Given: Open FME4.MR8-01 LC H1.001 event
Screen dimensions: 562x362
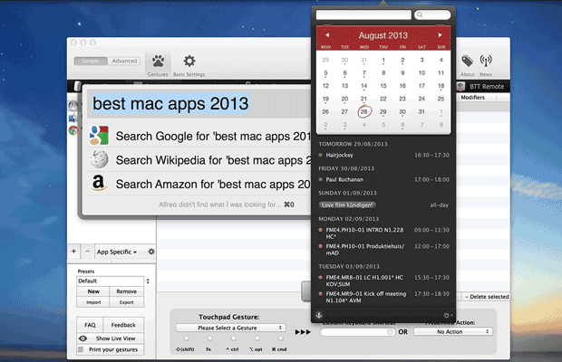Looking at the screenshot, I should [383, 281].
